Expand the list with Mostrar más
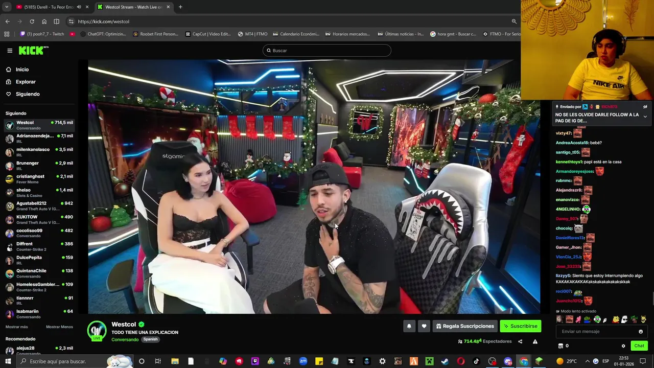Screen dimensions: 654x368 click(16, 327)
